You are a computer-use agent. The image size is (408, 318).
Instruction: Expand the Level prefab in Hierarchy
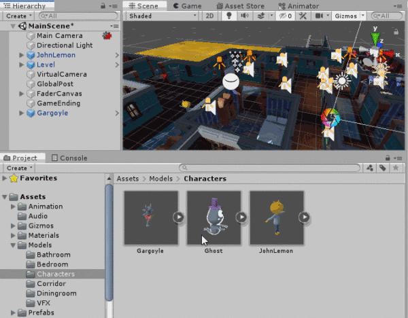(22, 65)
